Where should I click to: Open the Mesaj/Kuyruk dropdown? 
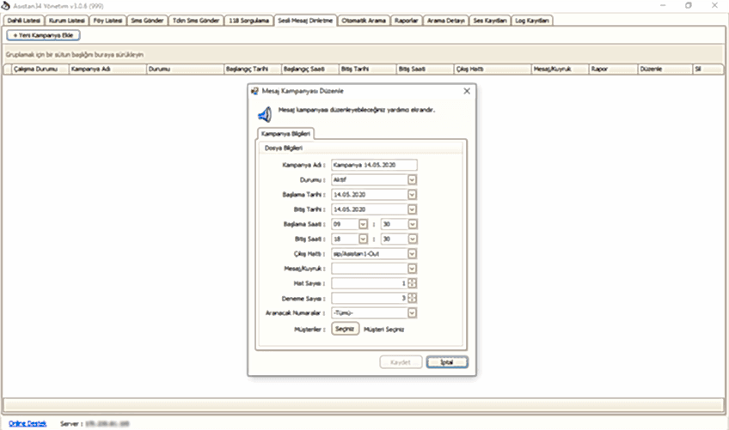pyautogui.click(x=412, y=269)
